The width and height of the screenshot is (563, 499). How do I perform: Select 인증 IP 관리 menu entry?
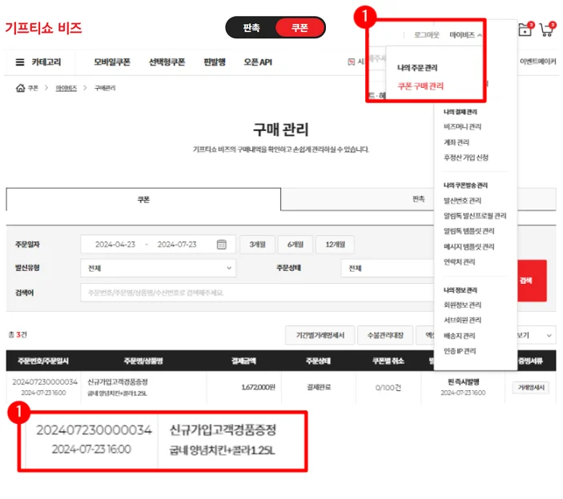click(x=460, y=351)
